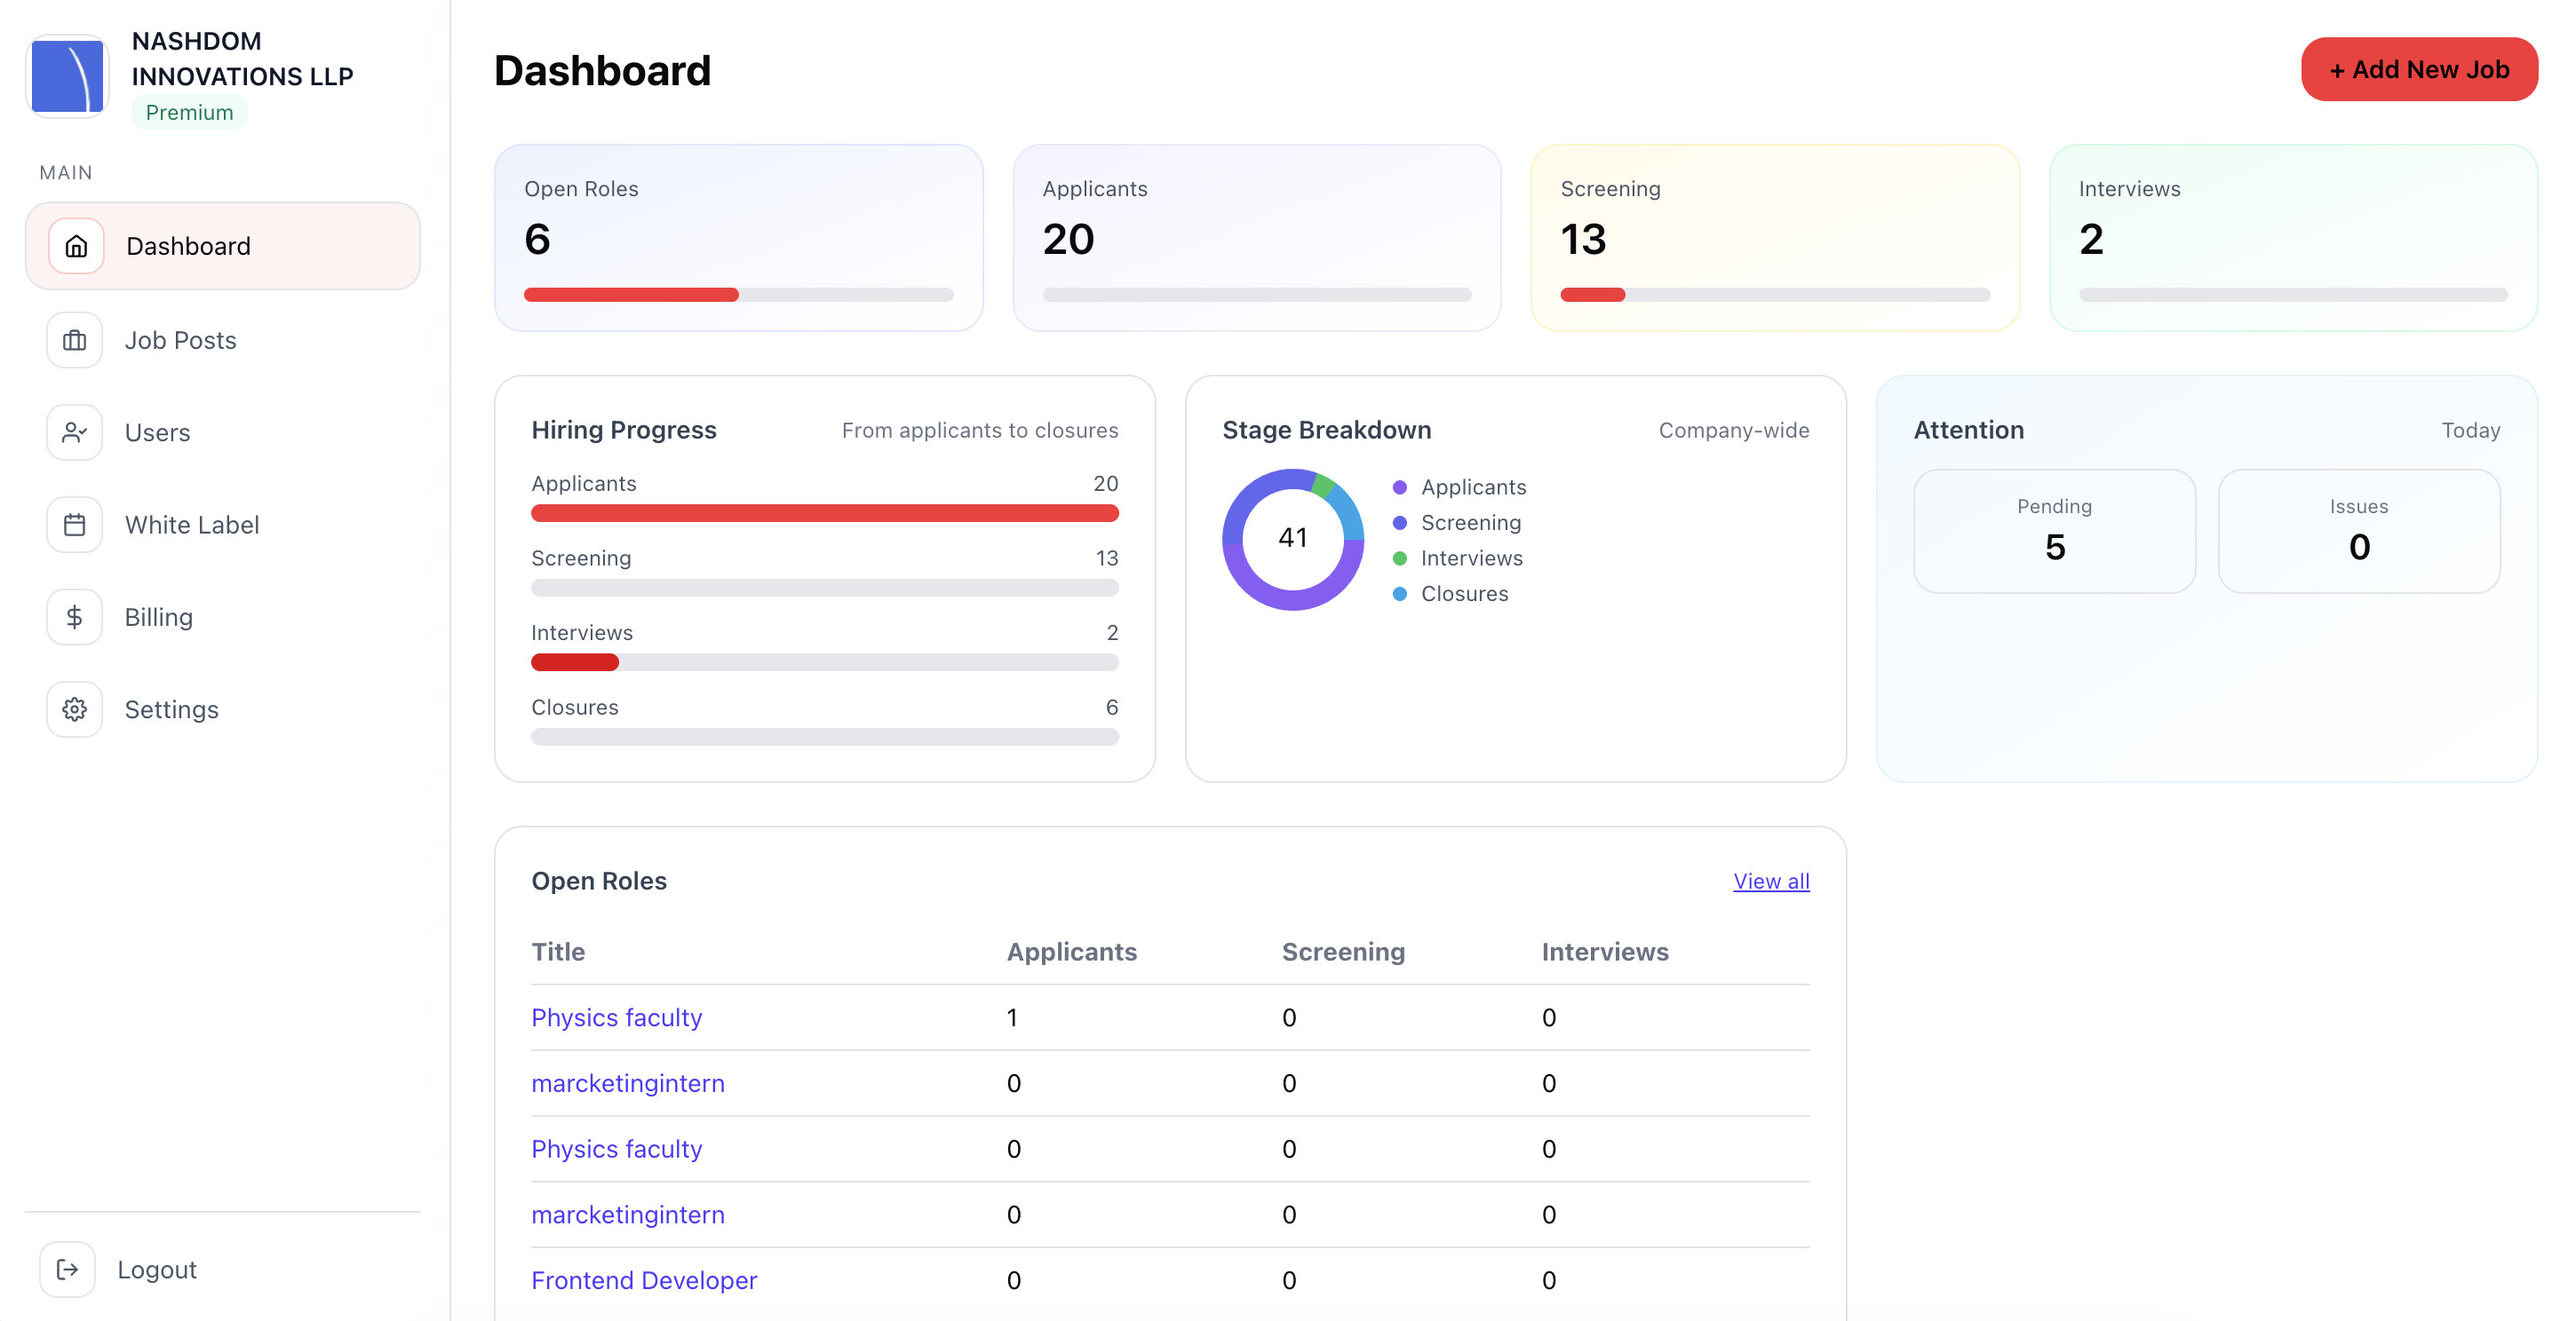Select the Pending attention card
This screenshot has height=1321, width=2576.
(2053, 531)
